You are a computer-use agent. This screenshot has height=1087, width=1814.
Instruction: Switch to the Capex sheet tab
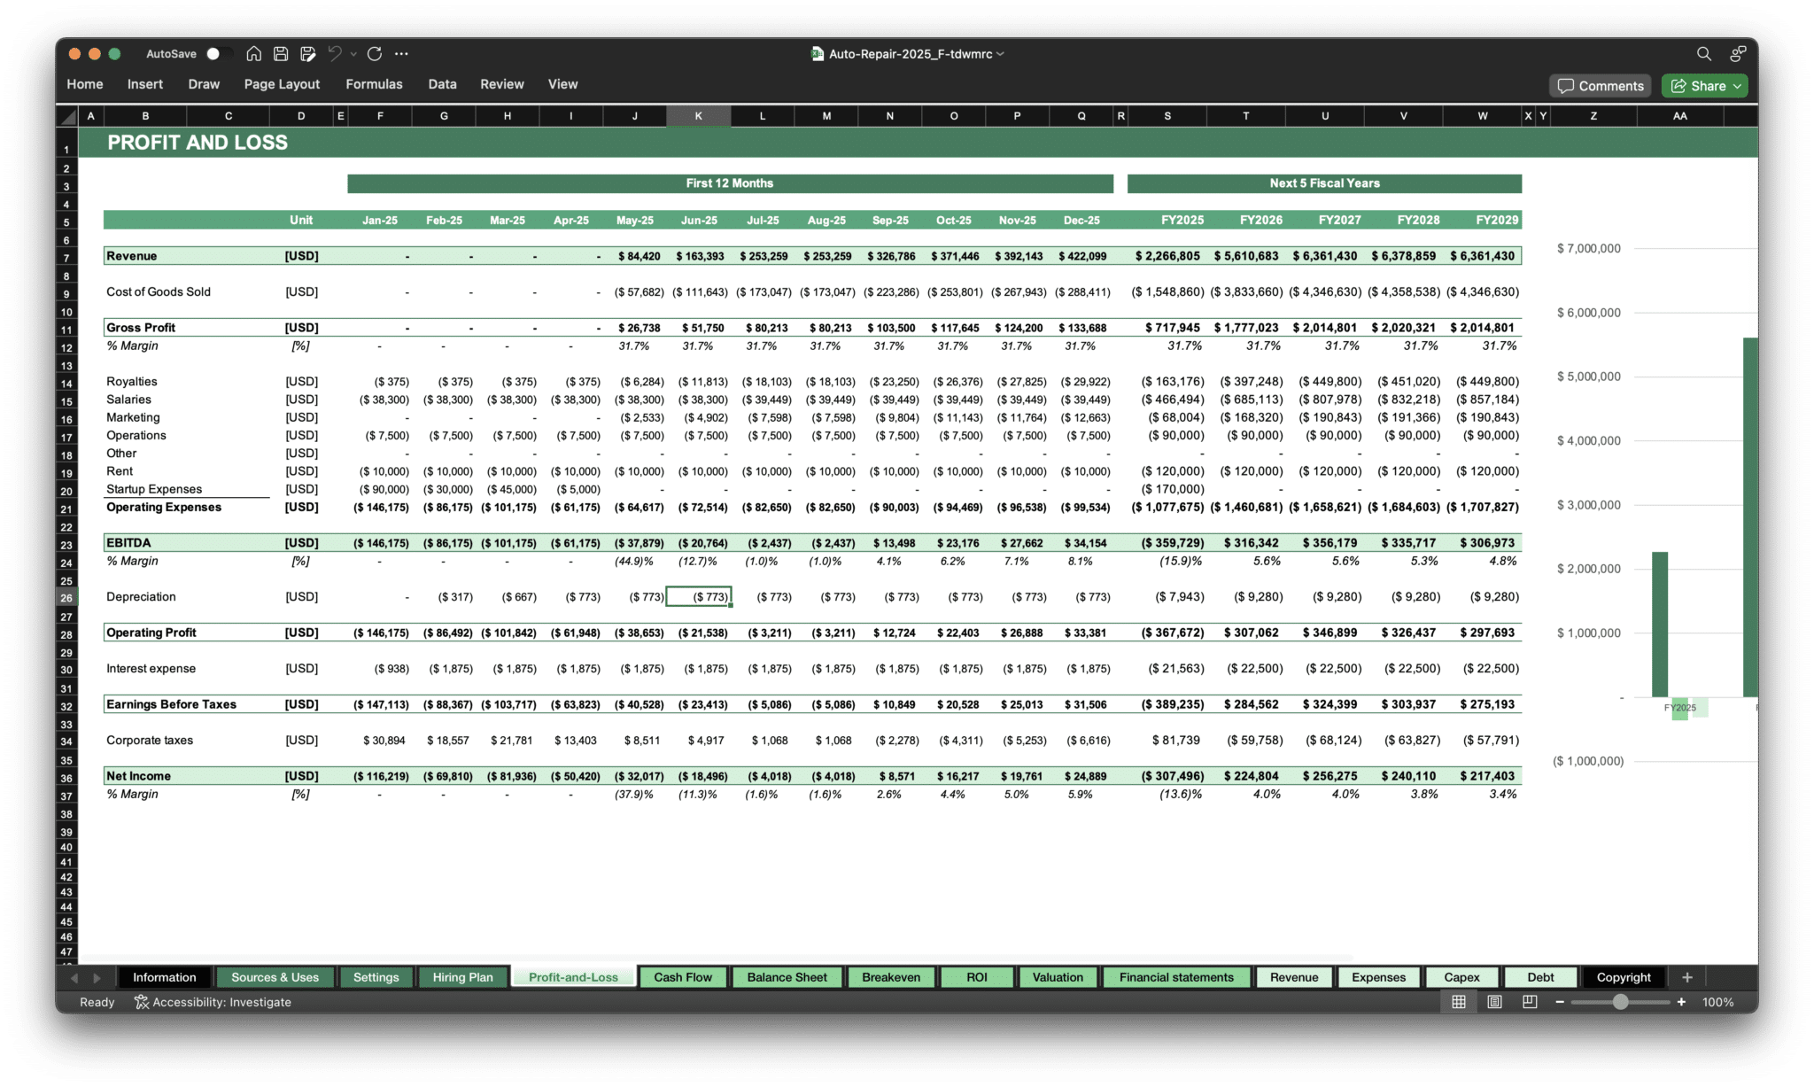tap(1461, 977)
